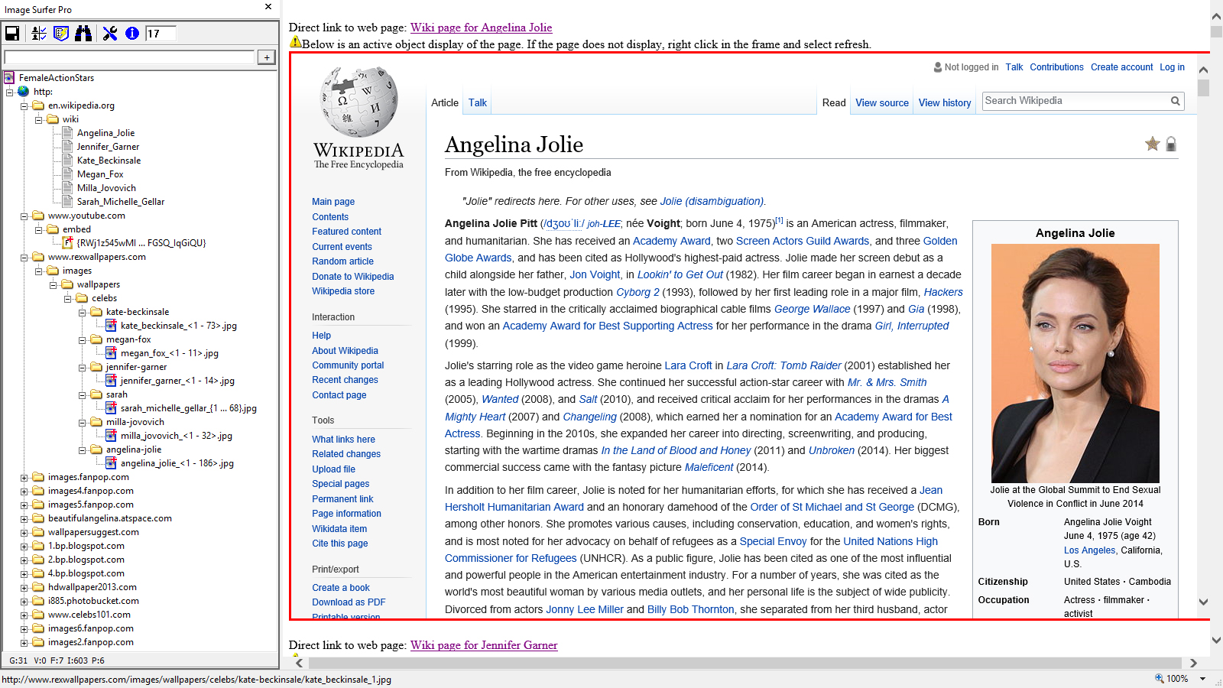Click the Megan_Fox page document icon
The height and width of the screenshot is (688, 1223).
click(x=67, y=174)
